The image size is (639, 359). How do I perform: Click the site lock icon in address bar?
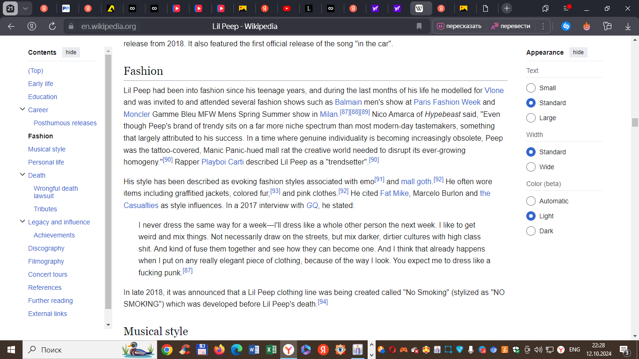(x=71, y=26)
